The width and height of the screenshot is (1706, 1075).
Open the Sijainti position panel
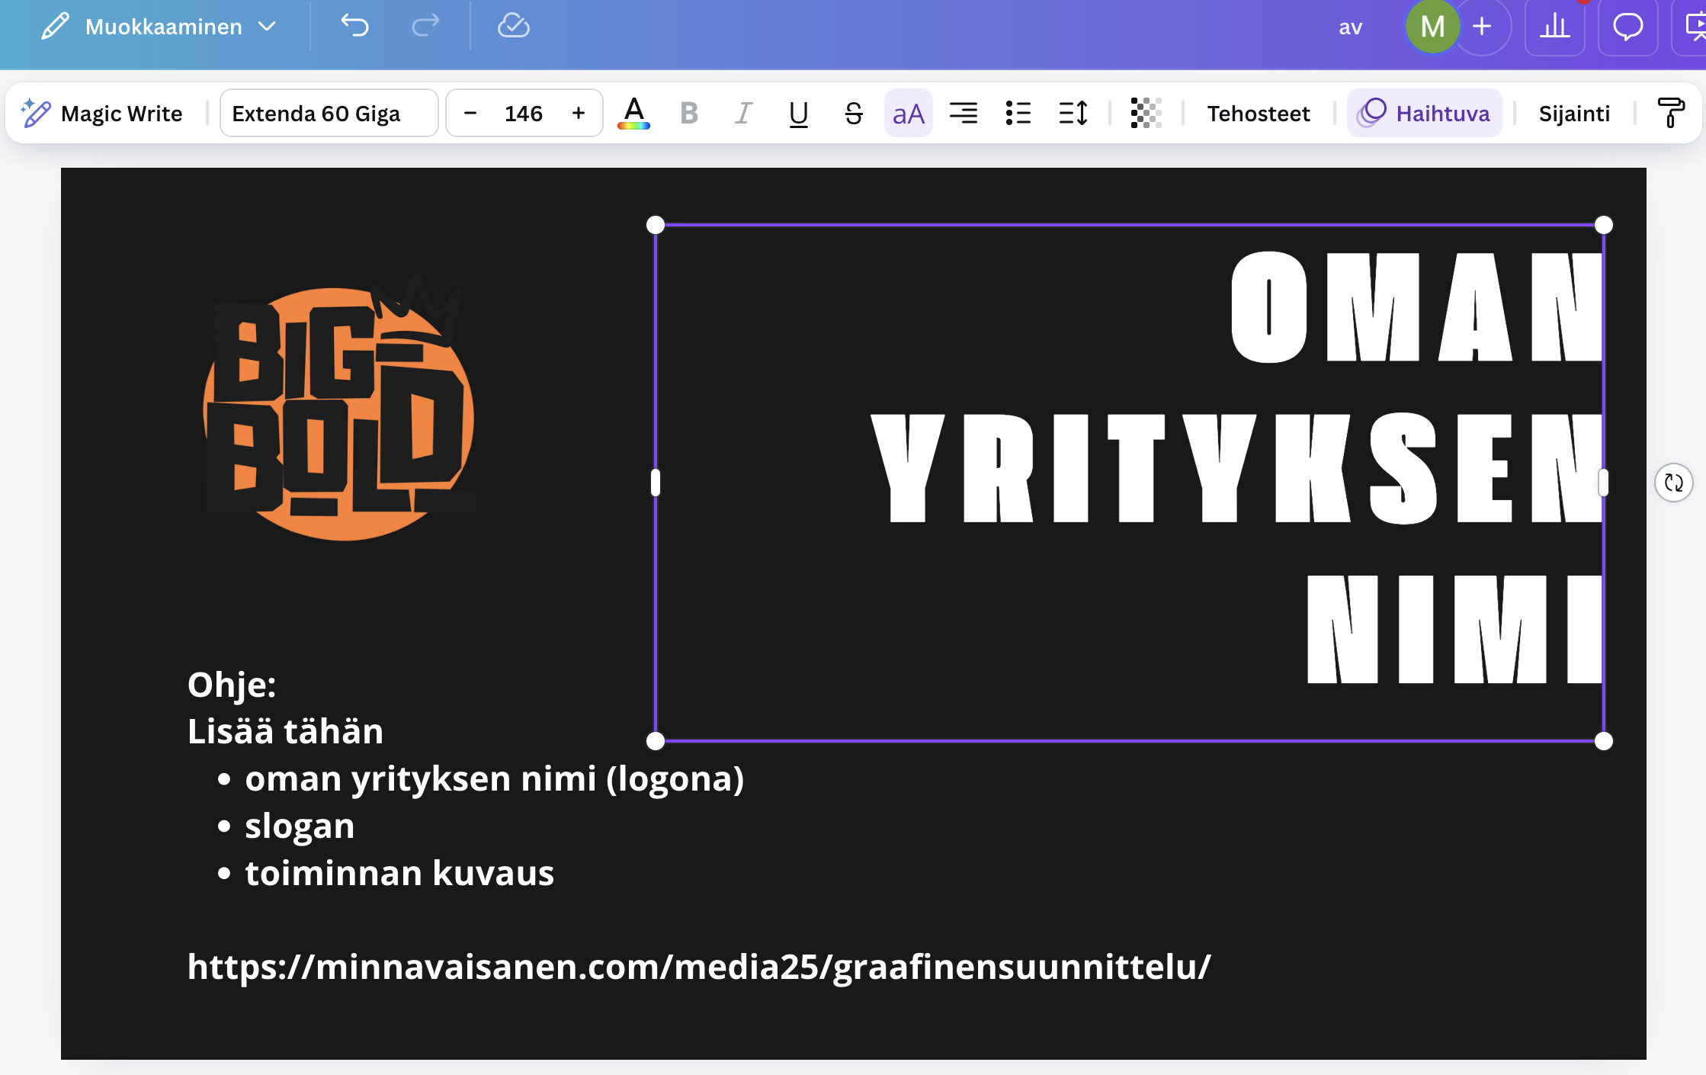(x=1573, y=113)
